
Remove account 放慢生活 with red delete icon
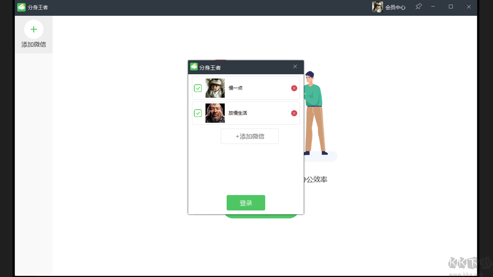click(x=294, y=113)
